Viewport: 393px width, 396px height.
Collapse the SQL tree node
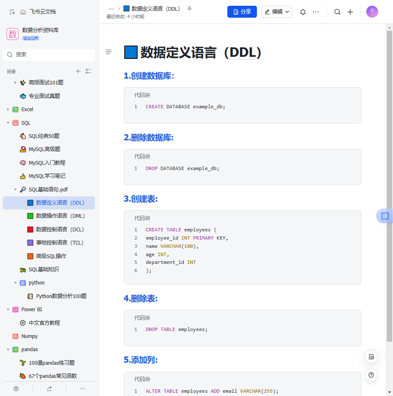pyautogui.click(x=8, y=123)
